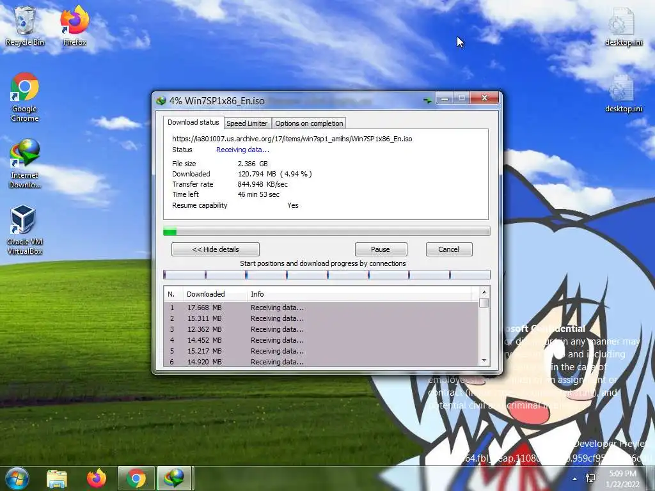Select the upper desktop.ini file icon
Image resolution: width=655 pixels, height=491 pixels.
[x=624, y=26]
